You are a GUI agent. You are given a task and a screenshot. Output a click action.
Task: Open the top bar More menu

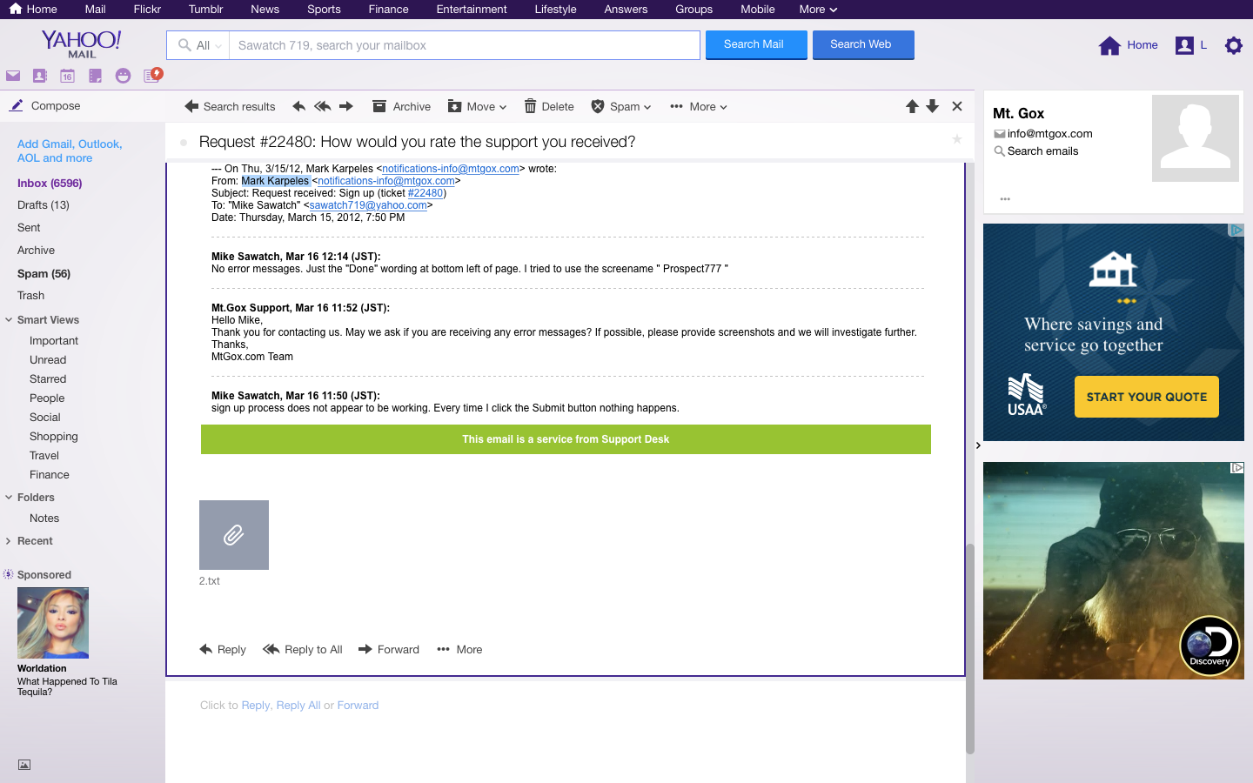tap(818, 9)
